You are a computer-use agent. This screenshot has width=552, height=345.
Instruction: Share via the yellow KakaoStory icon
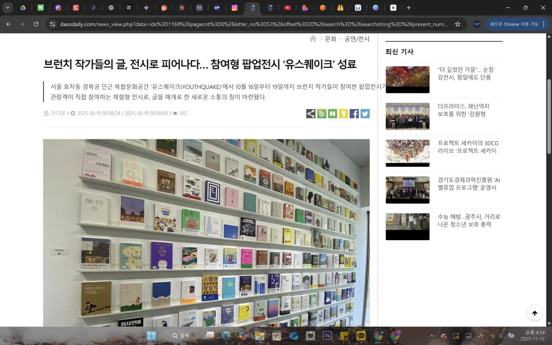[343, 114]
